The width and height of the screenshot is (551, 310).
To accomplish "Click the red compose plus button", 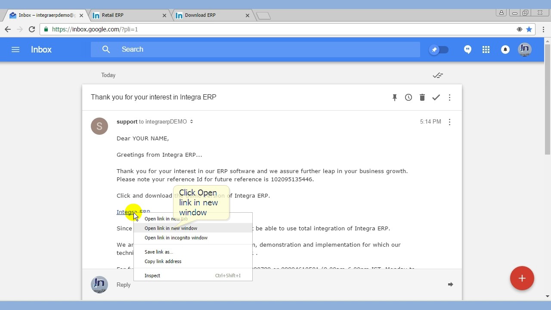I will click(x=522, y=278).
